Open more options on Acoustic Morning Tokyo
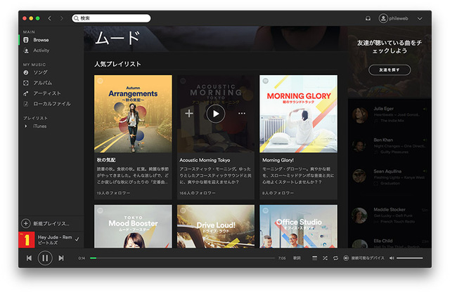 [242, 114]
